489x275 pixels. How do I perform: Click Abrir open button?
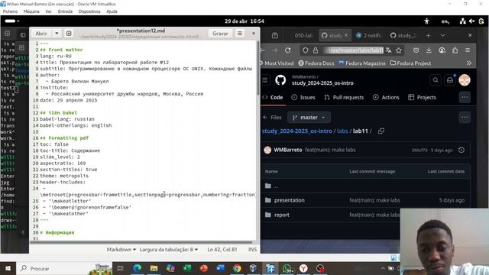click(41, 34)
